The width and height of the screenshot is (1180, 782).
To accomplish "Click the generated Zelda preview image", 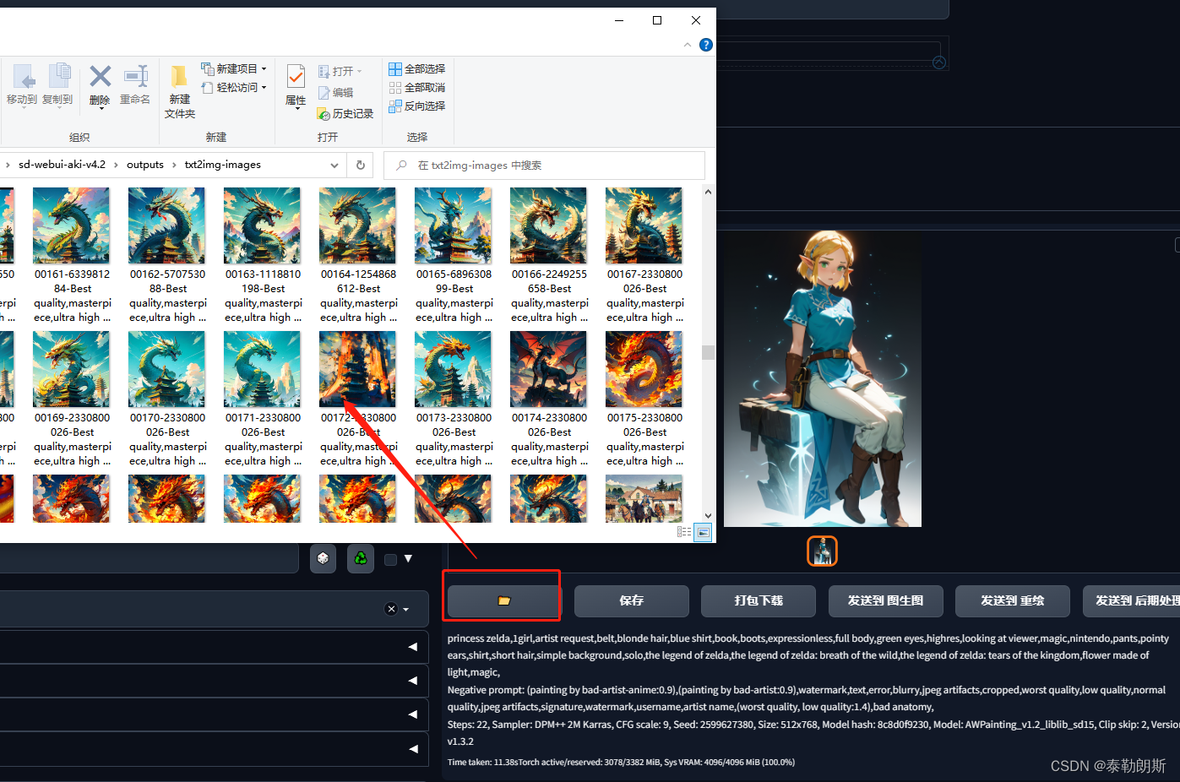I will click(x=823, y=379).
